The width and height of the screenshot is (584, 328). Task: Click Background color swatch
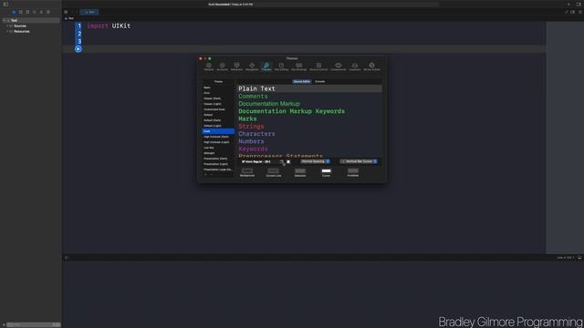click(247, 170)
